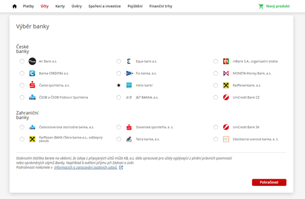Choose the Raiffeisen BANK Tatra banka branch radio button
This screenshot has width=305, height=199.
[x=22, y=139]
